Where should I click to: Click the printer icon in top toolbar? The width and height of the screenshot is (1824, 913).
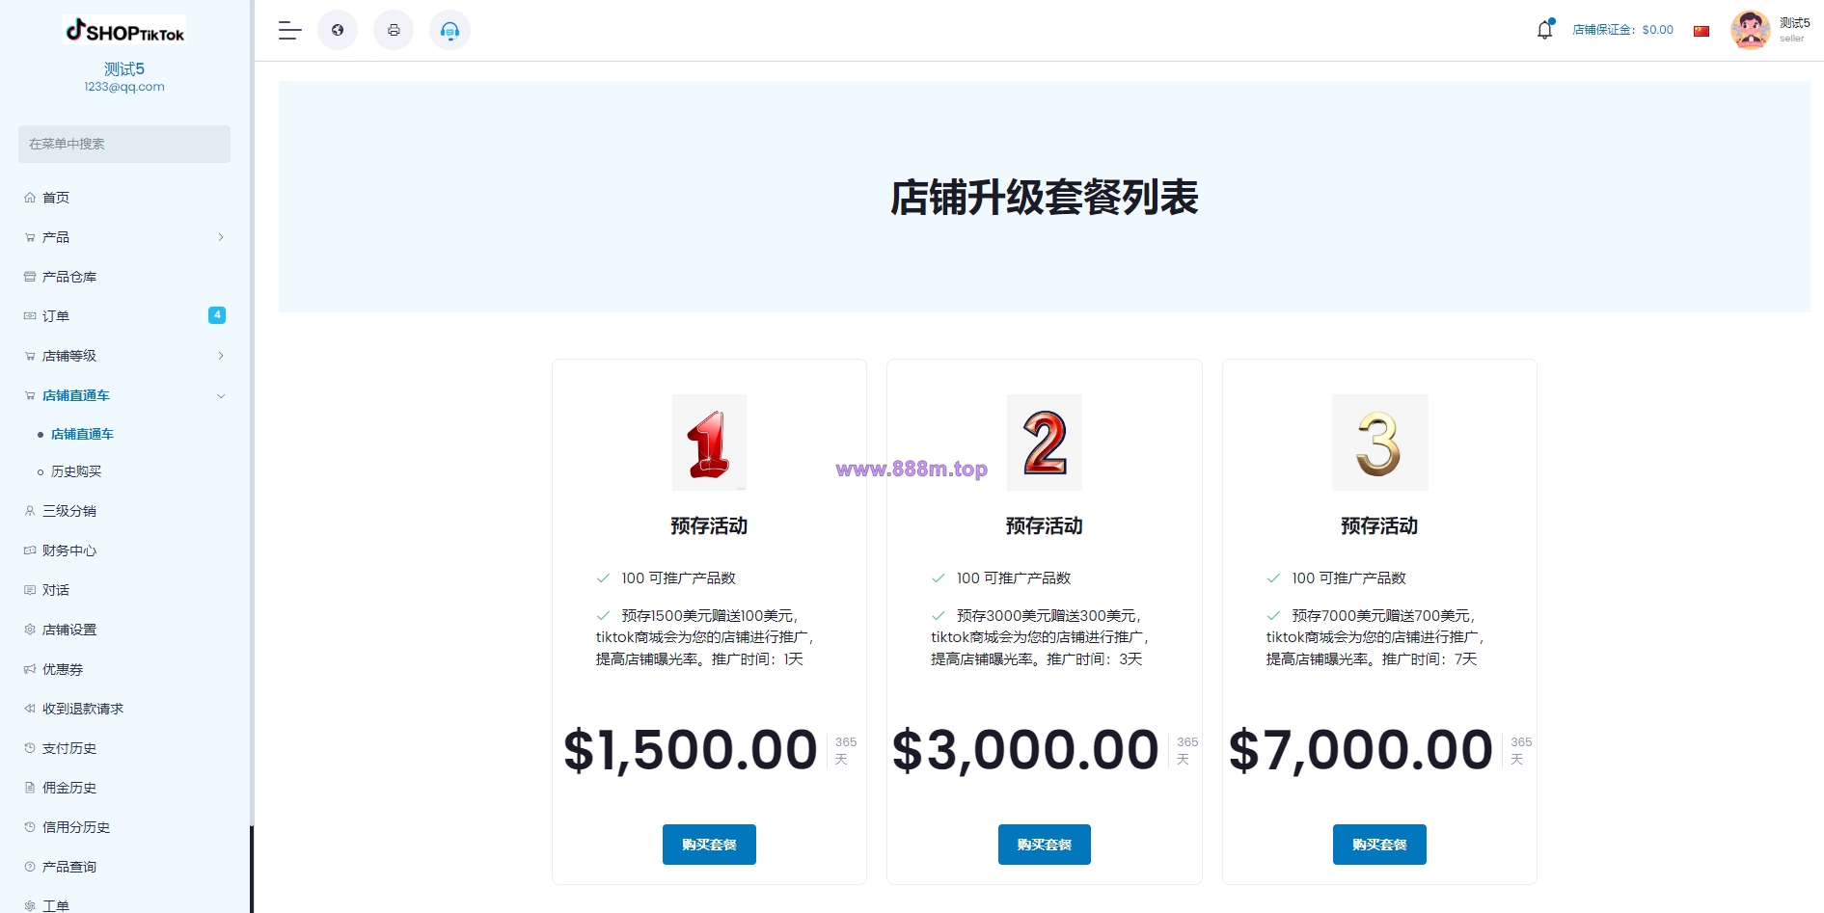pyautogui.click(x=394, y=30)
